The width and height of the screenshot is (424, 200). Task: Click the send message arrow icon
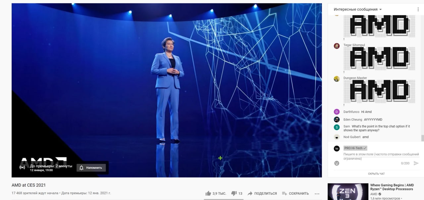(x=416, y=163)
